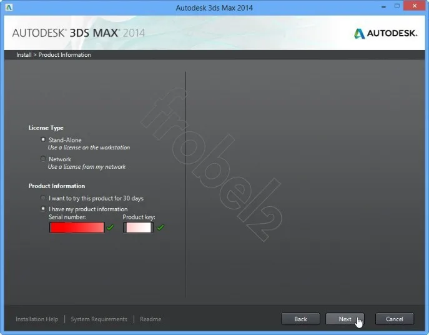The width and height of the screenshot is (429, 335).
Task: Click 'Use a license on the workstation' text
Action: point(89,147)
